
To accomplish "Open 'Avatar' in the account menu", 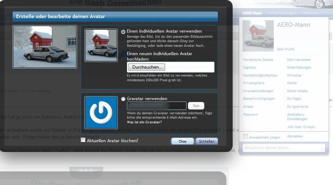I will point(248,106).
